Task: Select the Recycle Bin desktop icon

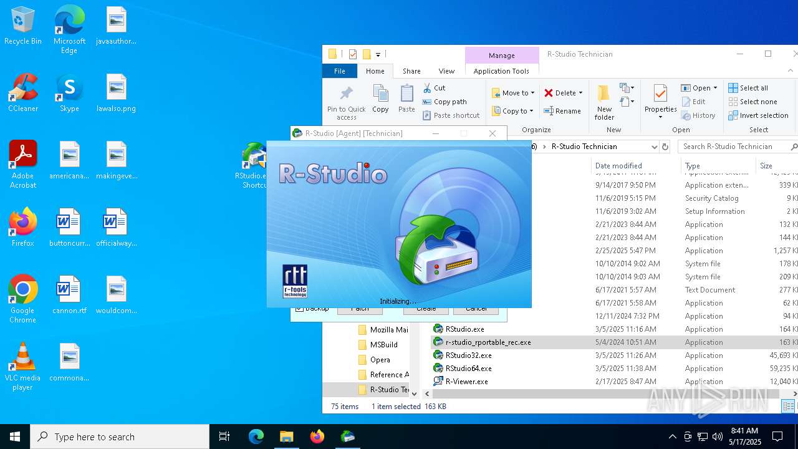Action: (23, 26)
